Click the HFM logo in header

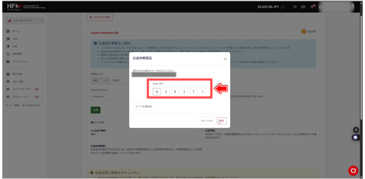[14, 7]
